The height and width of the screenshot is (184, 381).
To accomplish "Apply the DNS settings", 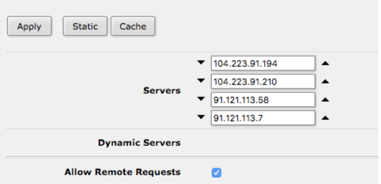I will pos(29,26).
